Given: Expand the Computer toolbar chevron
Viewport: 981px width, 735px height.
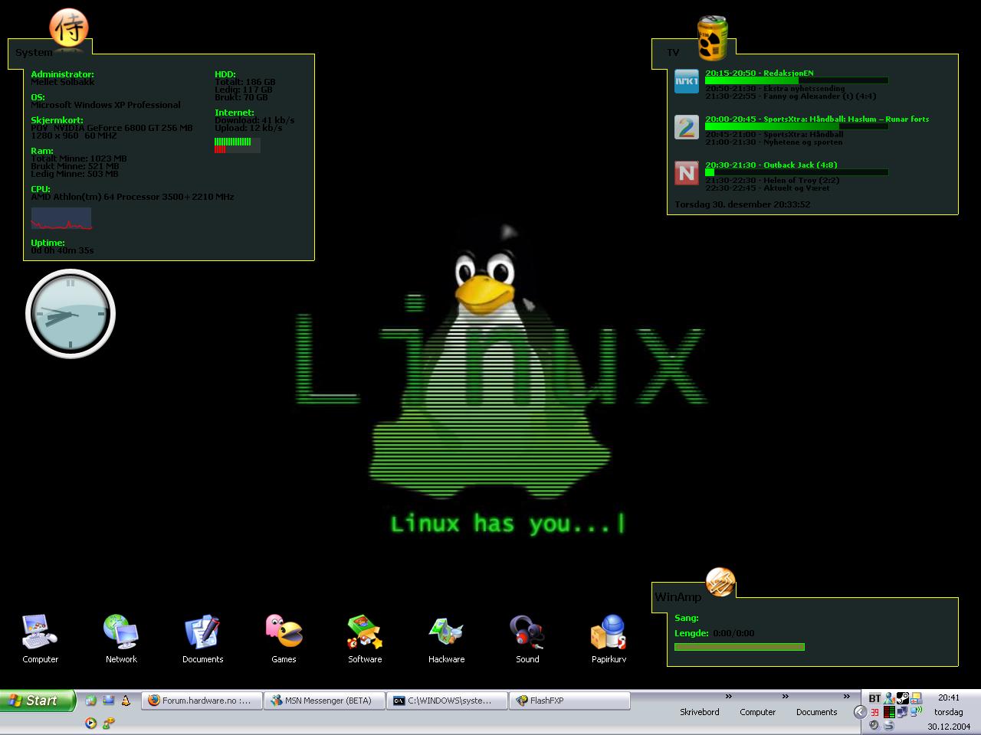Looking at the screenshot, I should click(x=786, y=697).
